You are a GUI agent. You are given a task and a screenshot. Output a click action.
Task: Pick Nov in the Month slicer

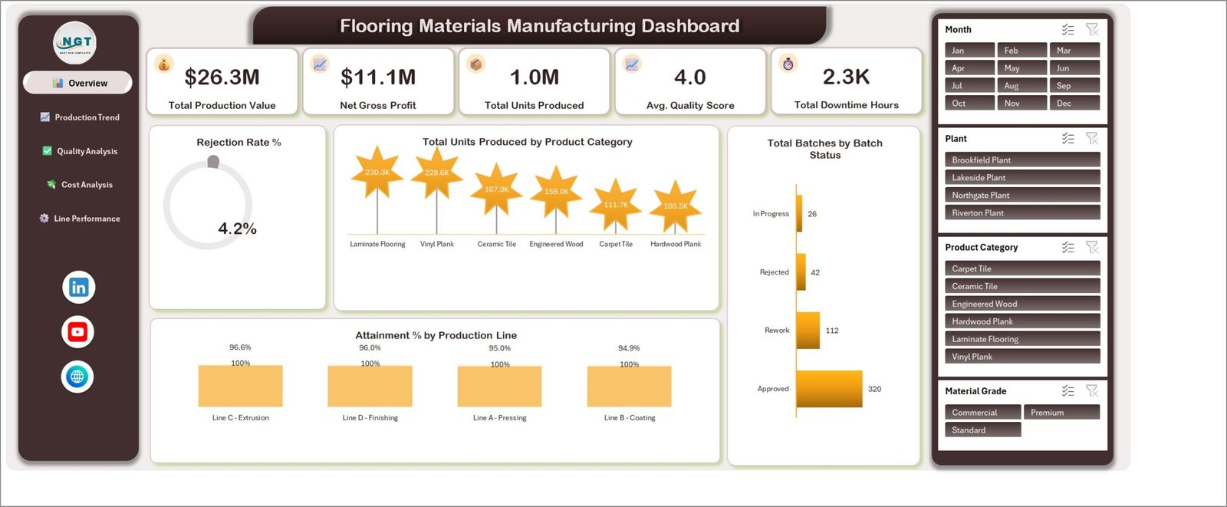coord(1022,104)
